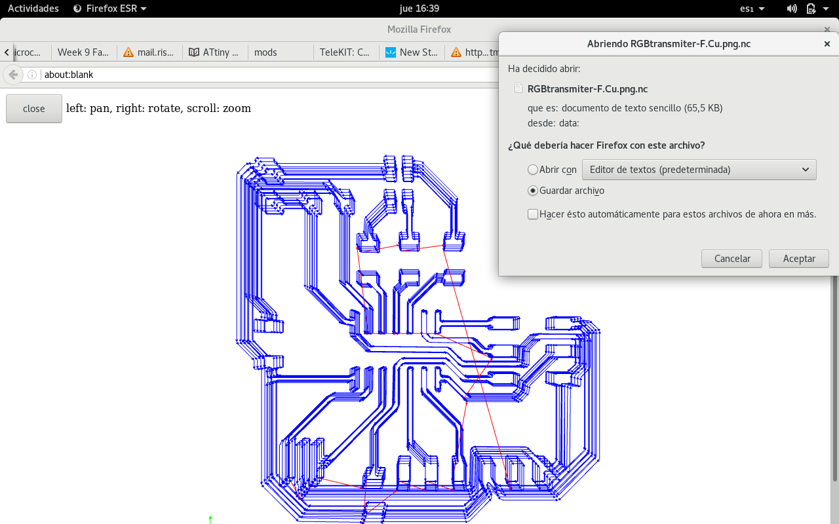
Task: Click the "close" button above the toolpath view
Action: [34, 109]
